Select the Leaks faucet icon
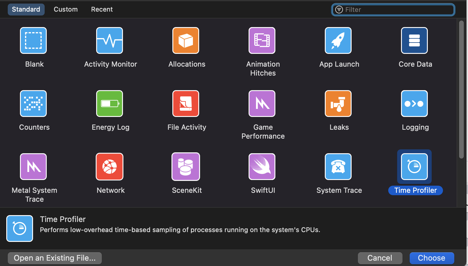The image size is (468, 266). pos(338,104)
